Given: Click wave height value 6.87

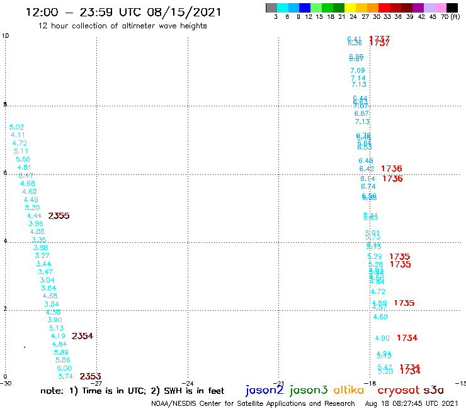Looking at the screenshot, I should (361, 114).
